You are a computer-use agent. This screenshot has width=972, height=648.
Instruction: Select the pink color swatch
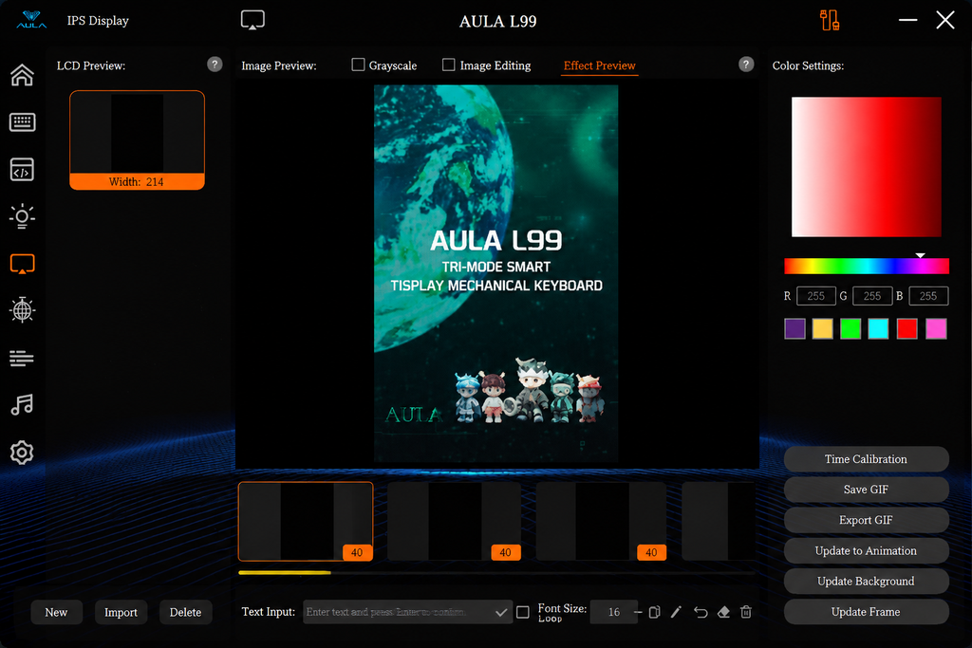[936, 328]
